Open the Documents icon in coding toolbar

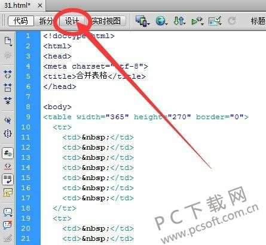(x=8, y=41)
